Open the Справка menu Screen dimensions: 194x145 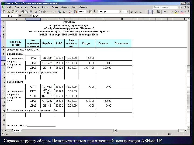click(83, 7)
